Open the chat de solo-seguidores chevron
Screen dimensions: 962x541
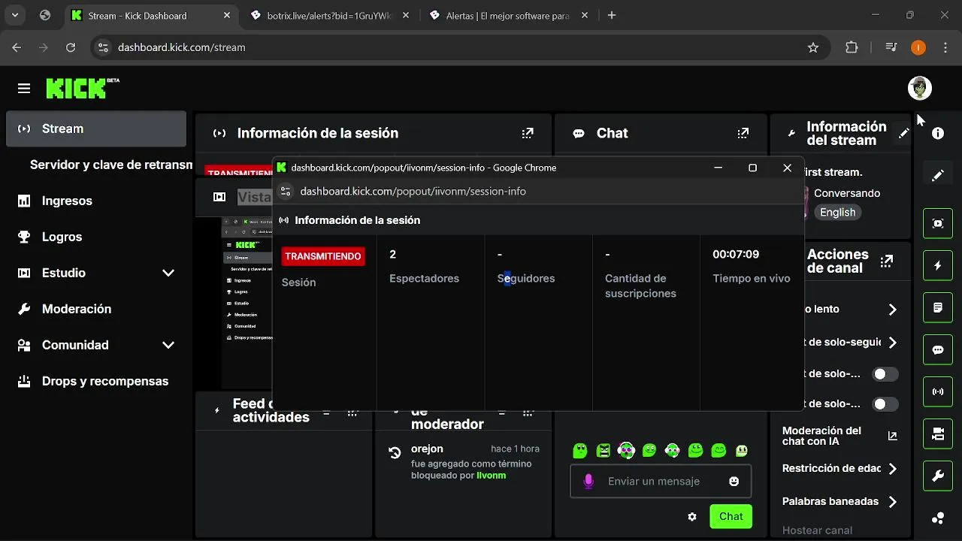[x=892, y=342]
